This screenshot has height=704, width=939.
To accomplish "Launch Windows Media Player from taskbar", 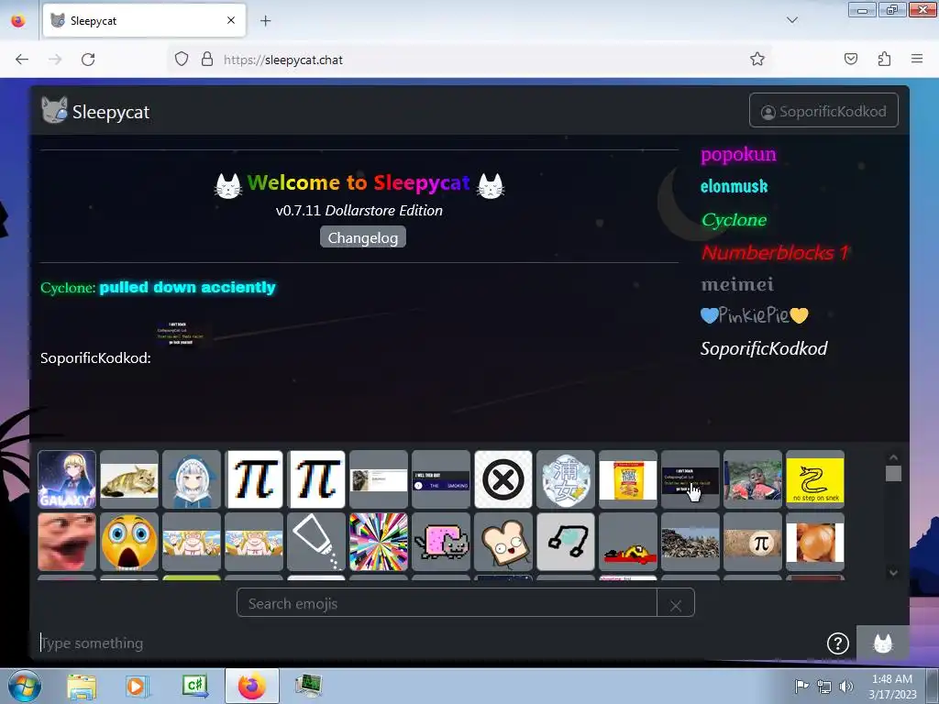I will (x=138, y=686).
